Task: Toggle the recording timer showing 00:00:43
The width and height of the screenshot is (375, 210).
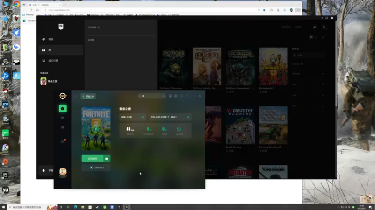Action: point(96,168)
